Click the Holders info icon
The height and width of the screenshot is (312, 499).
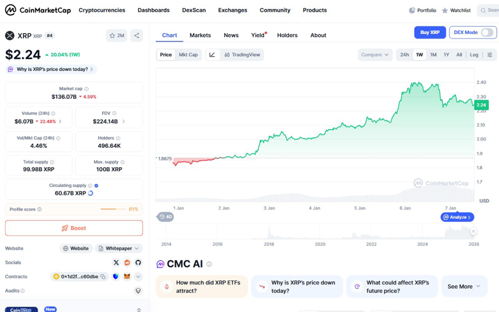pos(118,138)
